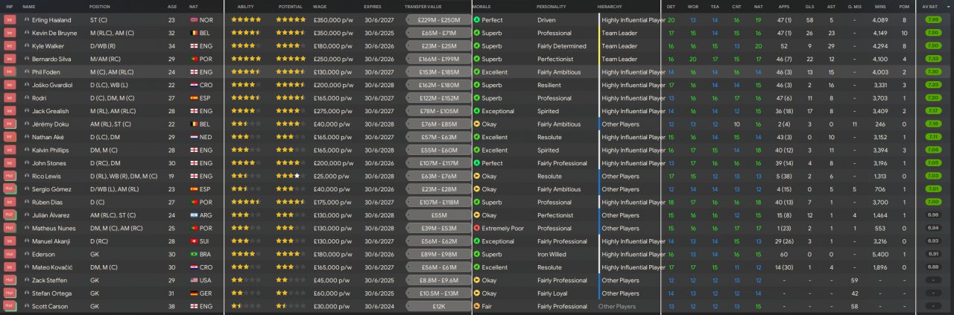The height and width of the screenshot is (315, 954).
Task: Click Jack Grealish's Exceptional morale icon
Action: click(x=477, y=111)
